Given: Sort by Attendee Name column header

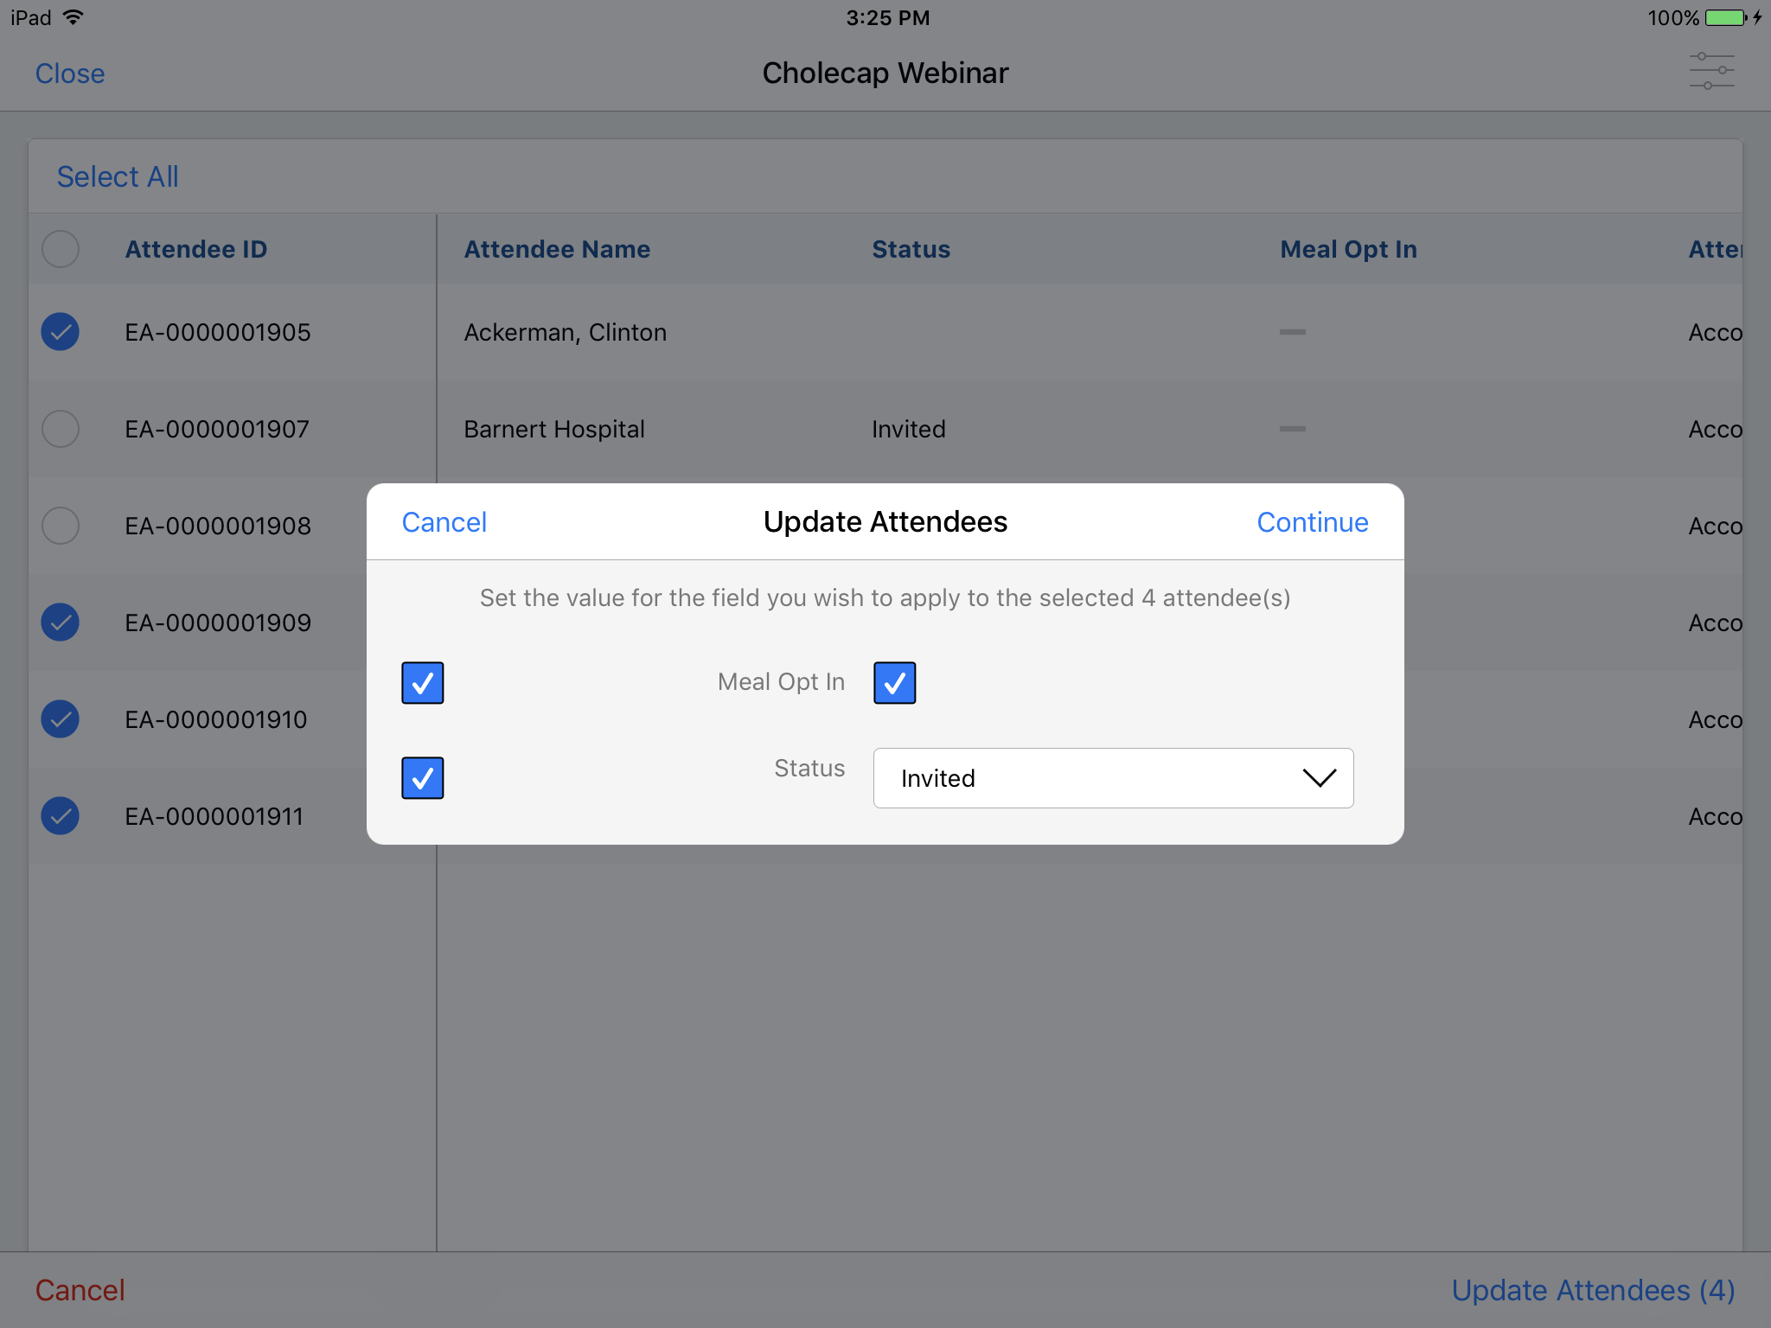Looking at the screenshot, I should [557, 249].
